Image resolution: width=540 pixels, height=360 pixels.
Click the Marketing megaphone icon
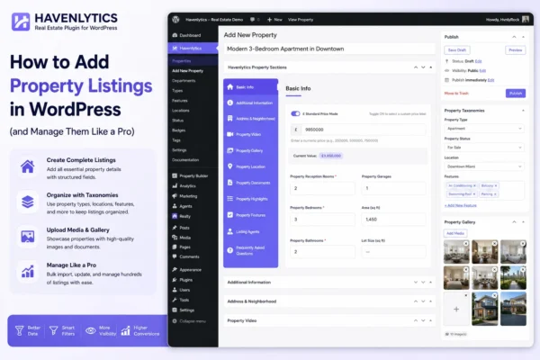pyautogui.click(x=175, y=196)
